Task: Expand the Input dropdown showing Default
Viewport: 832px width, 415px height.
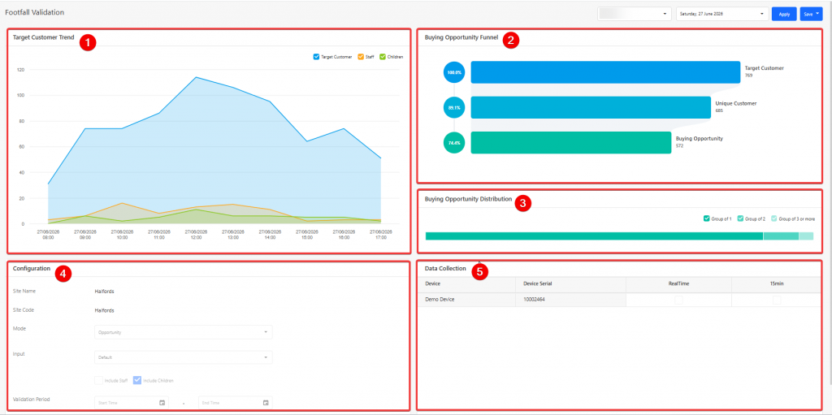Action: pos(184,357)
